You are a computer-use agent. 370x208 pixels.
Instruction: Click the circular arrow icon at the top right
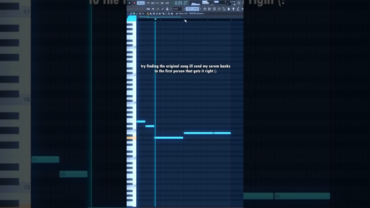tap(239, 3)
